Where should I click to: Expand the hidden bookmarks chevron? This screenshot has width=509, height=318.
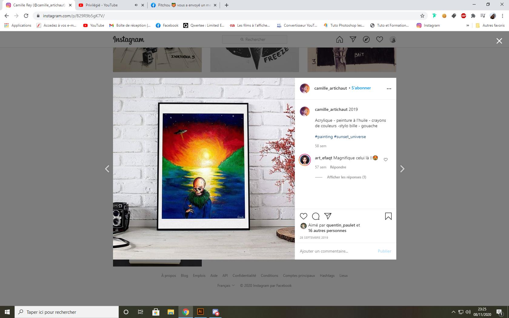[x=467, y=25]
